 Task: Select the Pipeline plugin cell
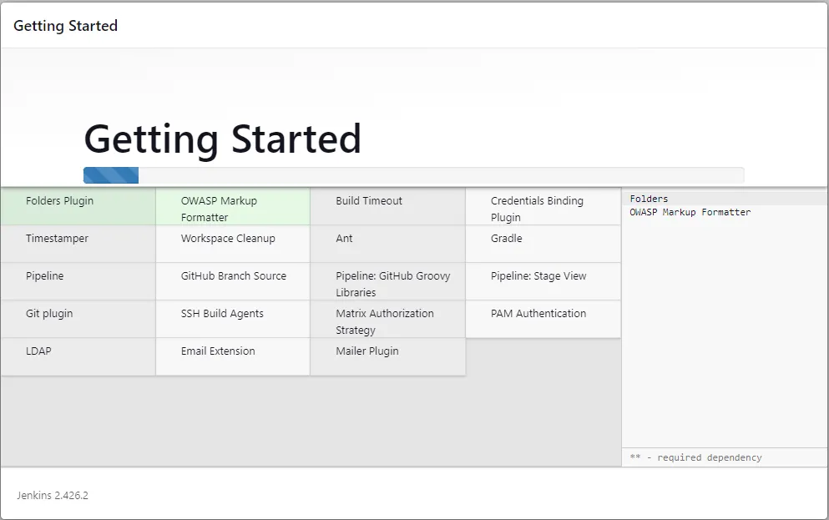point(78,281)
